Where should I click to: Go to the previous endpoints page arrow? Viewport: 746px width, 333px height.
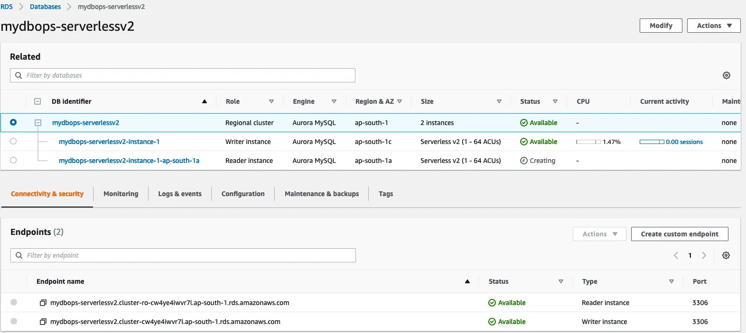coord(676,255)
